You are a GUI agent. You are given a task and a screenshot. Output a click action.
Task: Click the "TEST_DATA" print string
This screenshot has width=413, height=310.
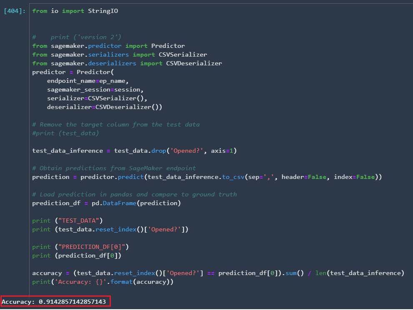click(x=79, y=221)
